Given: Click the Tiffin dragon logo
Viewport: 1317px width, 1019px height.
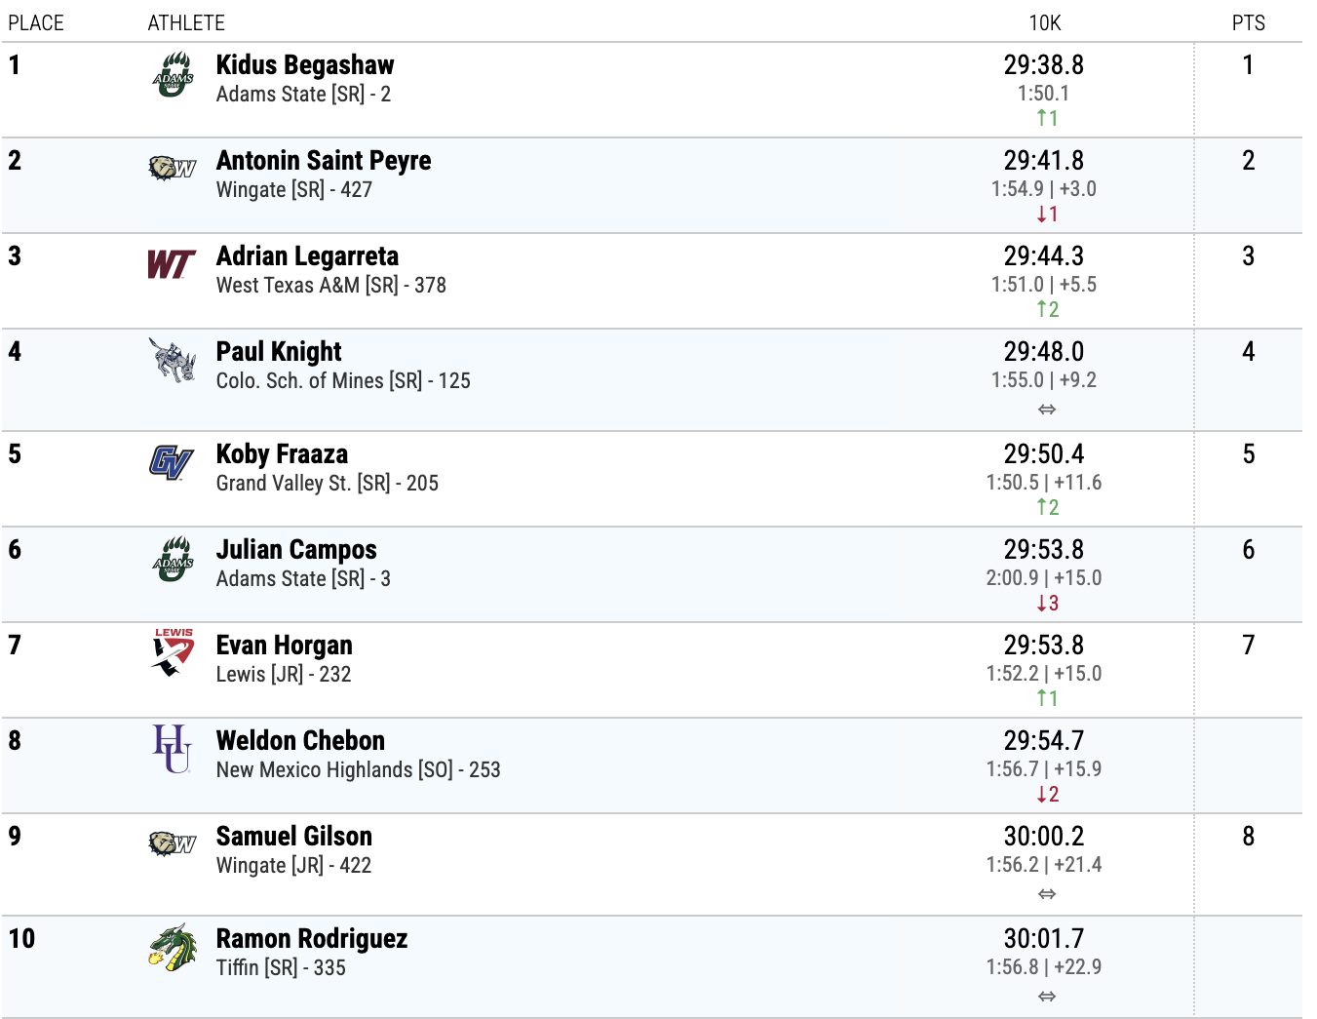Looking at the screenshot, I should click(173, 948).
